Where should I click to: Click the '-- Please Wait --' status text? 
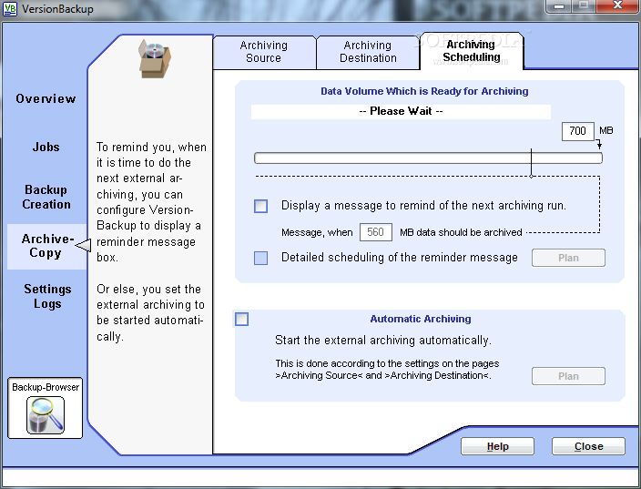[401, 111]
